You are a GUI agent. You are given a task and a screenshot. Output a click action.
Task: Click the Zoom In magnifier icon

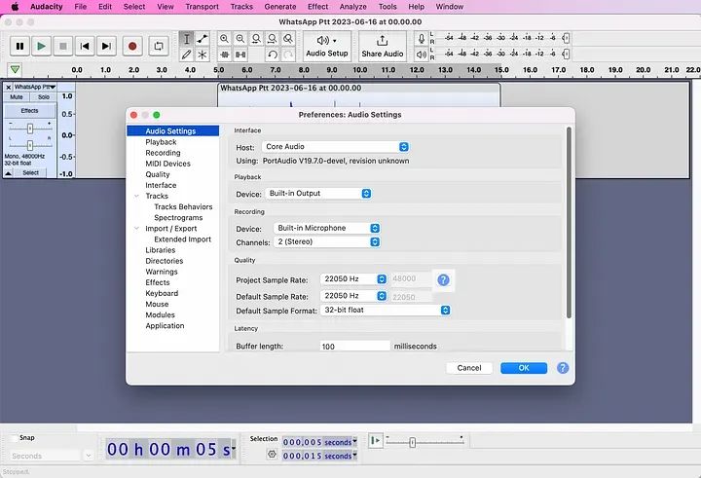[225, 39]
